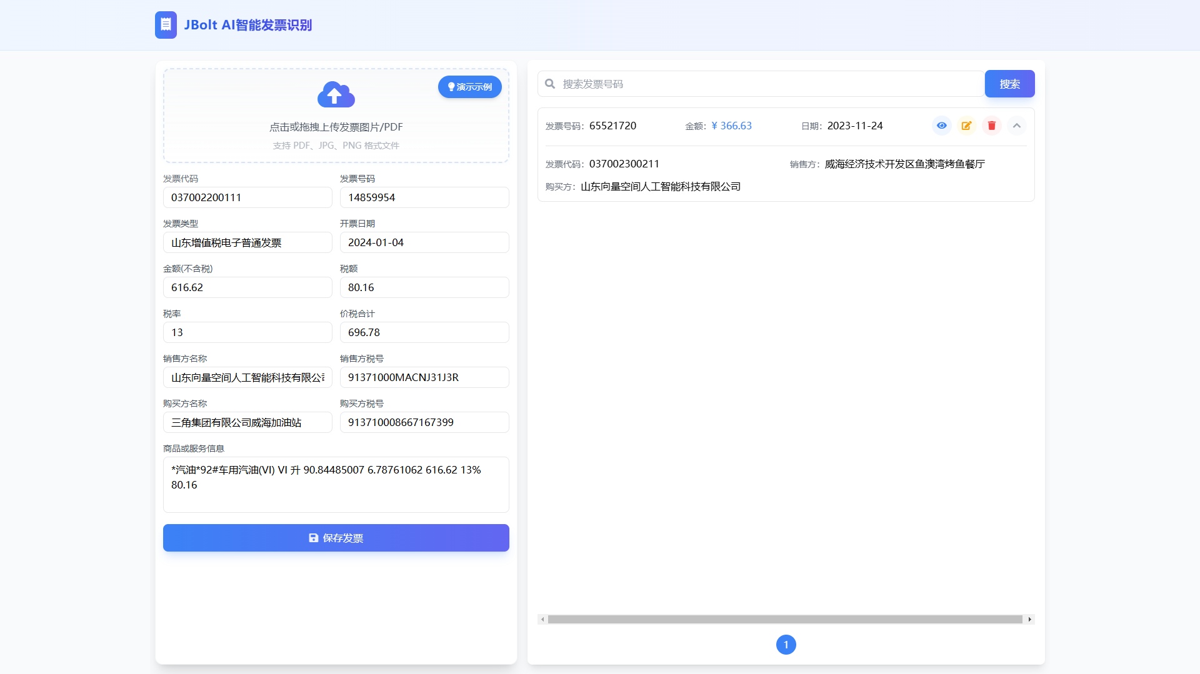Click the 购买方名称 input field
The width and height of the screenshot is (1200, 674).
(247, 422)
